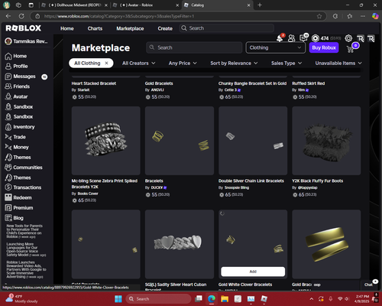Open Mc-bling Scene Zebra Print Bracelets thumbnail

[x=106, y=141]
